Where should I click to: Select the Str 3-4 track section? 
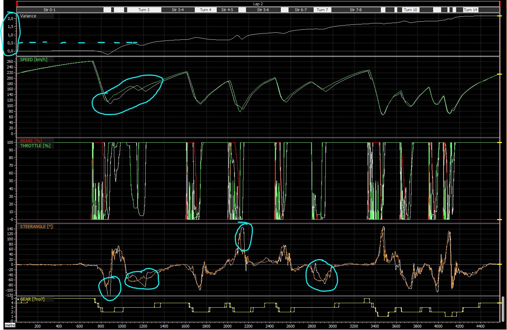(178, 10)
